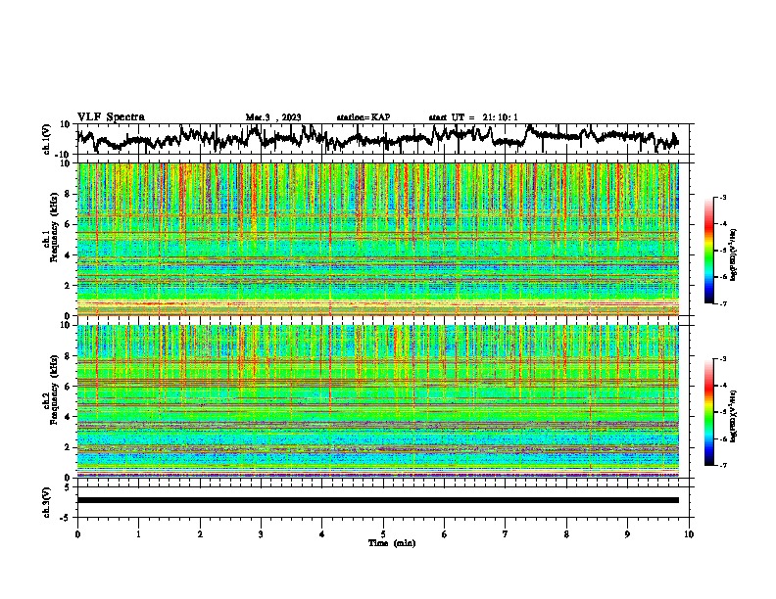Click the "-7" label on ch.1 color scale
Screen dimensions: 776x599
(x=722, y=303)
